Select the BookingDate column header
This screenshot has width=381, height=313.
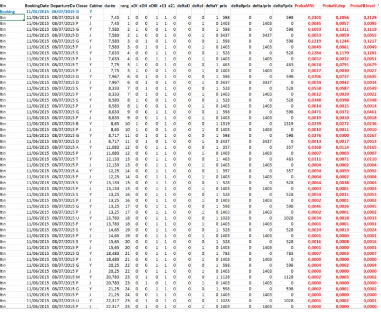point(37,5)
